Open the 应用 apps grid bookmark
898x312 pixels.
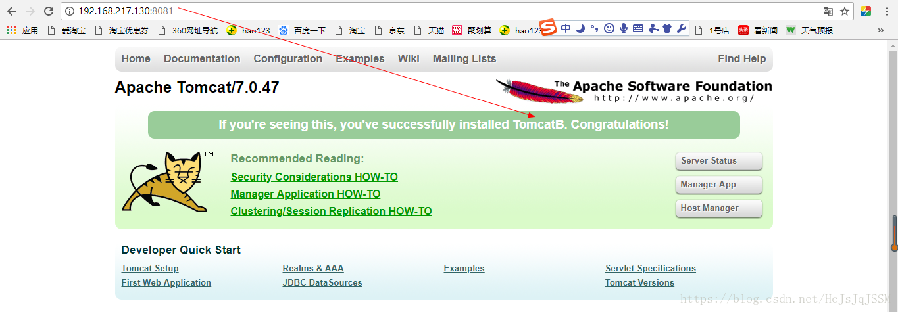tap(22, 30)
